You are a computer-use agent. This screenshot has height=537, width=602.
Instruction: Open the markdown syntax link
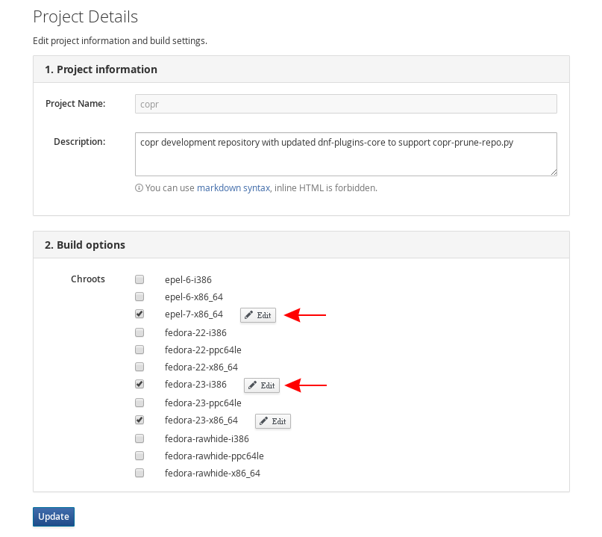[x=233, y=188]
